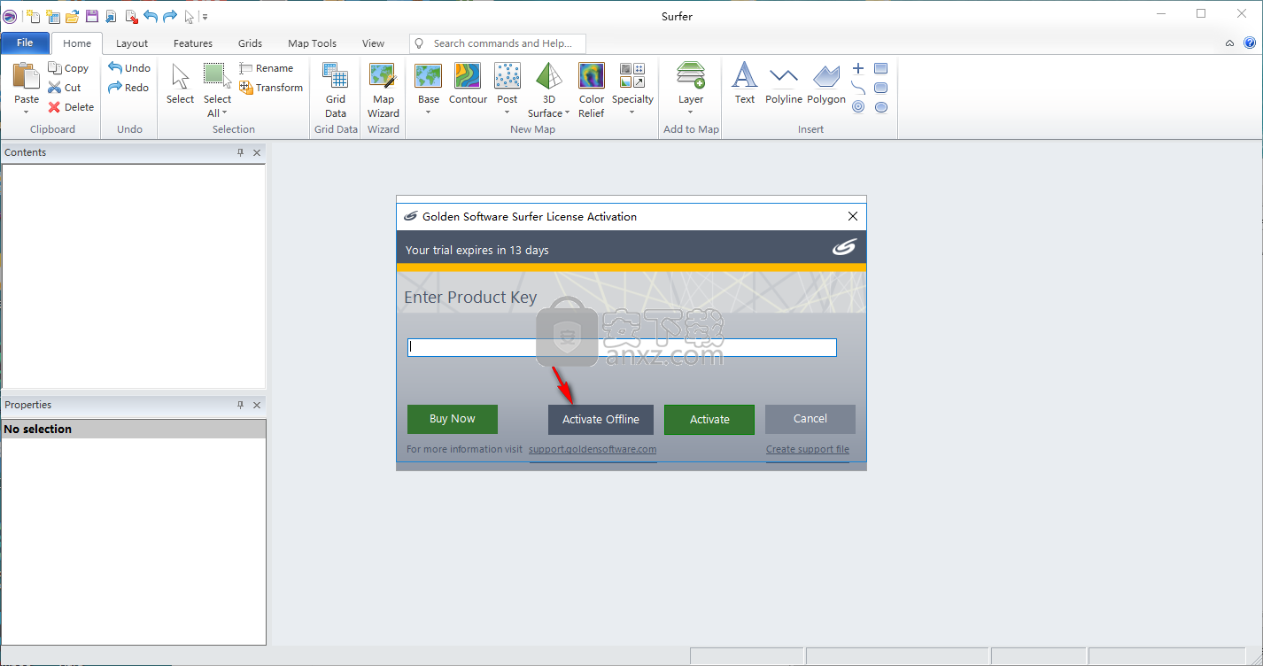Close the Properties panel

click(257, 405)
